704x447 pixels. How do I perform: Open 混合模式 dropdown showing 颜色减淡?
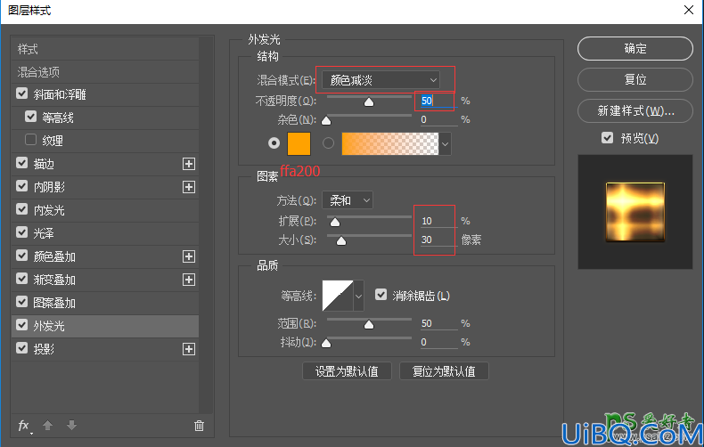click(x=381, y=80)
